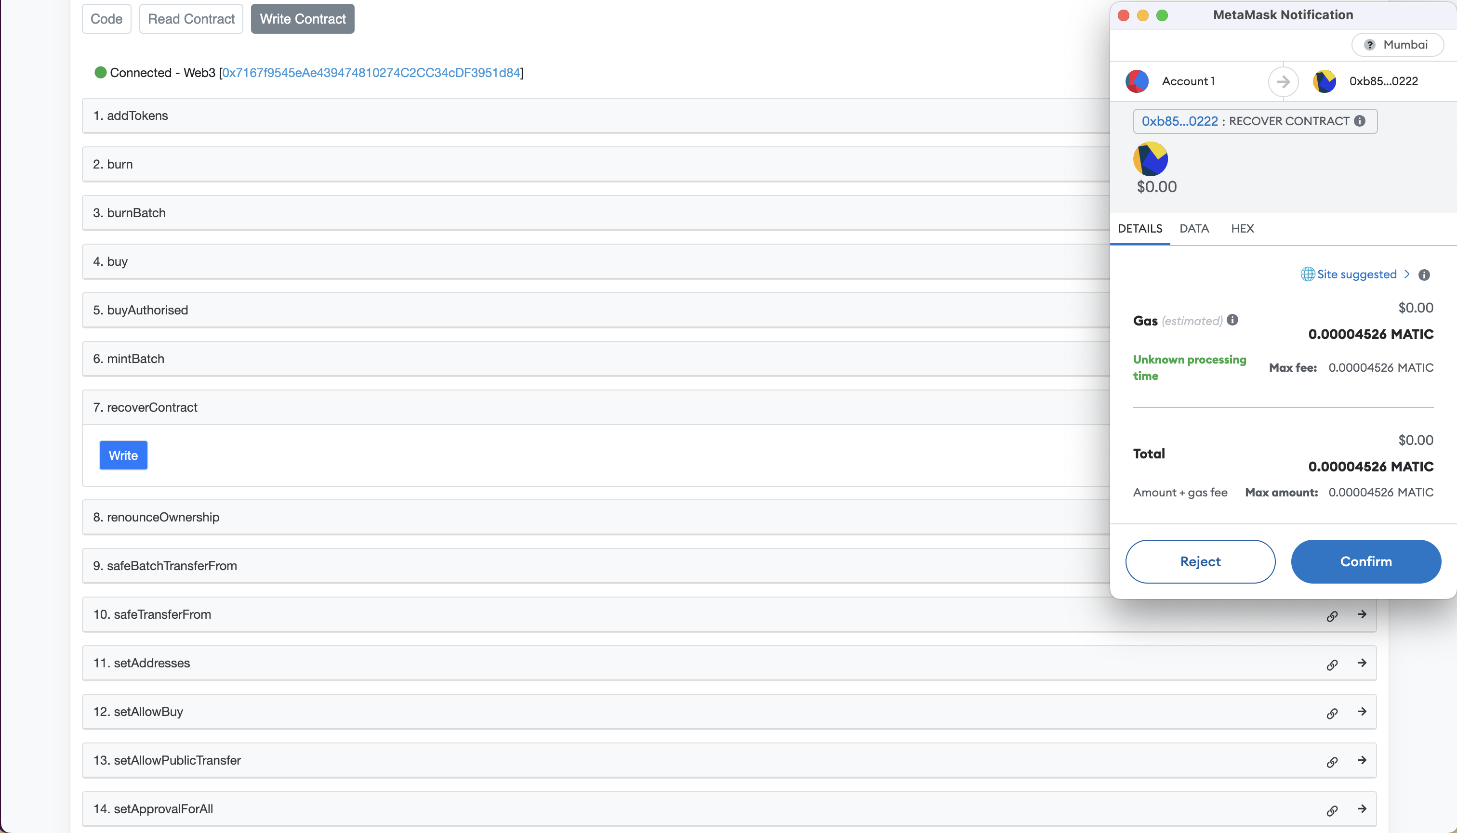Click the 10. safeTransferFrom label

point(152,614)
